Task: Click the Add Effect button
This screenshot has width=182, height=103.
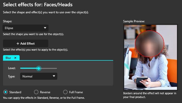Action: 26,43
